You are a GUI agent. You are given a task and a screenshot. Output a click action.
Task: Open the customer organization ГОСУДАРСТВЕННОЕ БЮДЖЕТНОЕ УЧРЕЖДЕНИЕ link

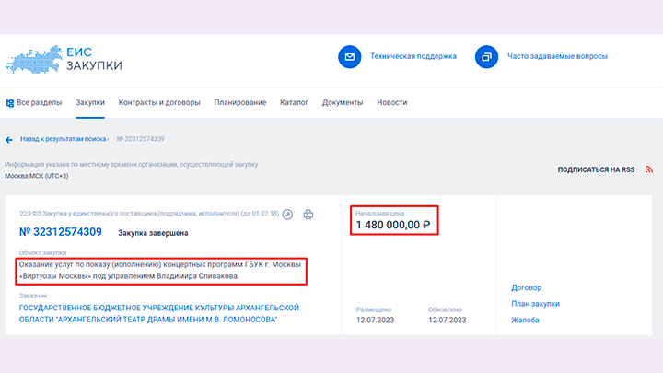(159, 313)
